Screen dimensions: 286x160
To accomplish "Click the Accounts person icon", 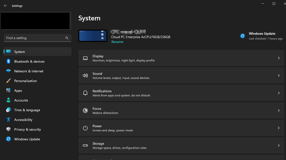I will 9,100.
